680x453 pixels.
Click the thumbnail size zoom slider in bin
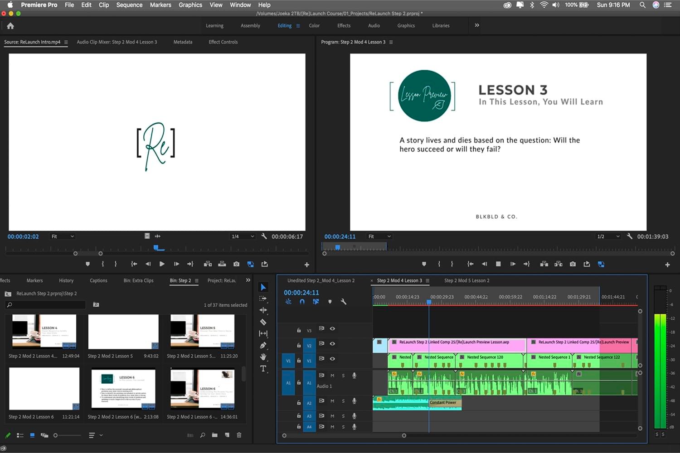(x=56, y=435)
